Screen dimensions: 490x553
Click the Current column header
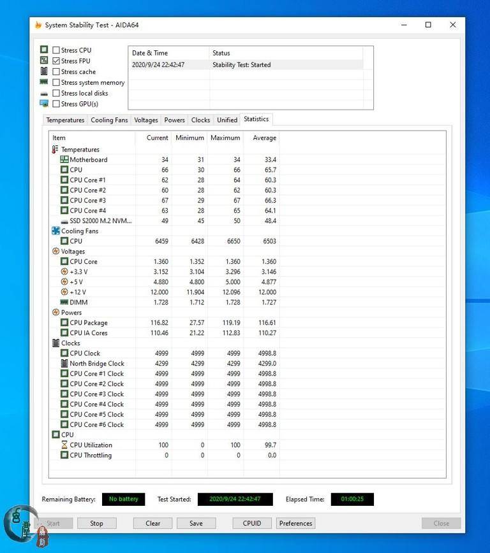[x=153, y=138]
